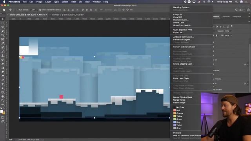Open macOS Spotlight search icon

point(236,2)
